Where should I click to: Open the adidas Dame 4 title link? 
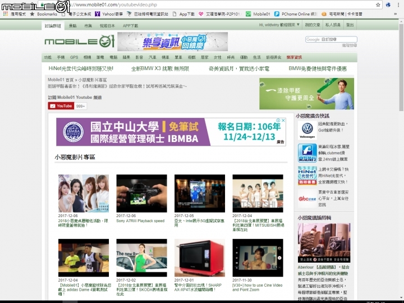click(x=85, y=290)
